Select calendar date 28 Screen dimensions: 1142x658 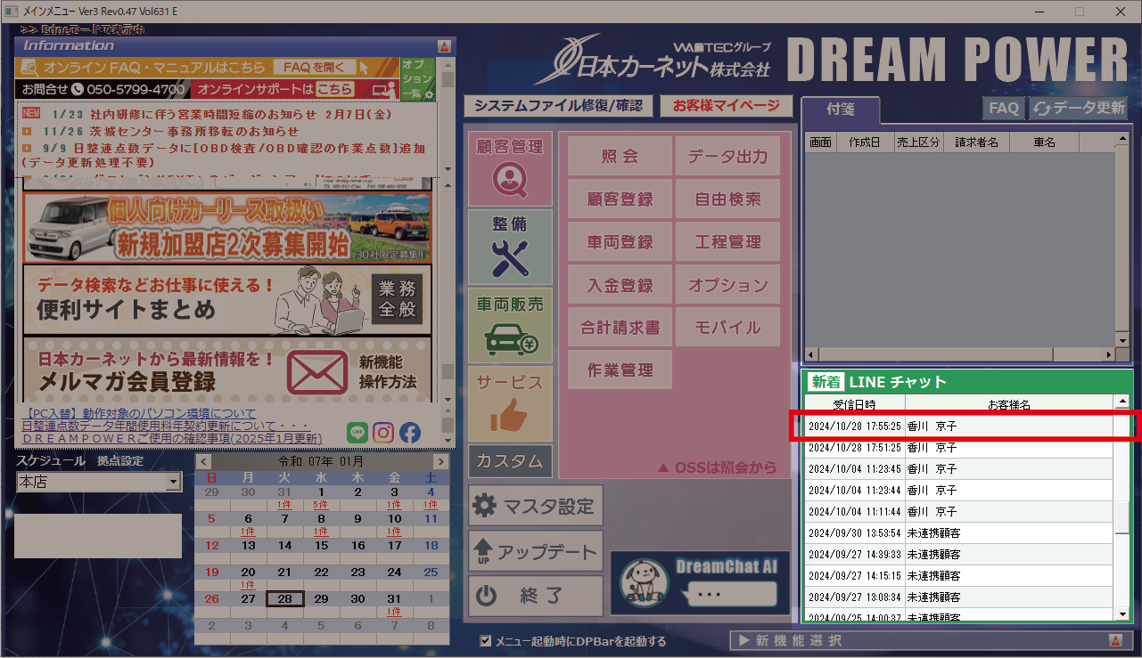284,599
